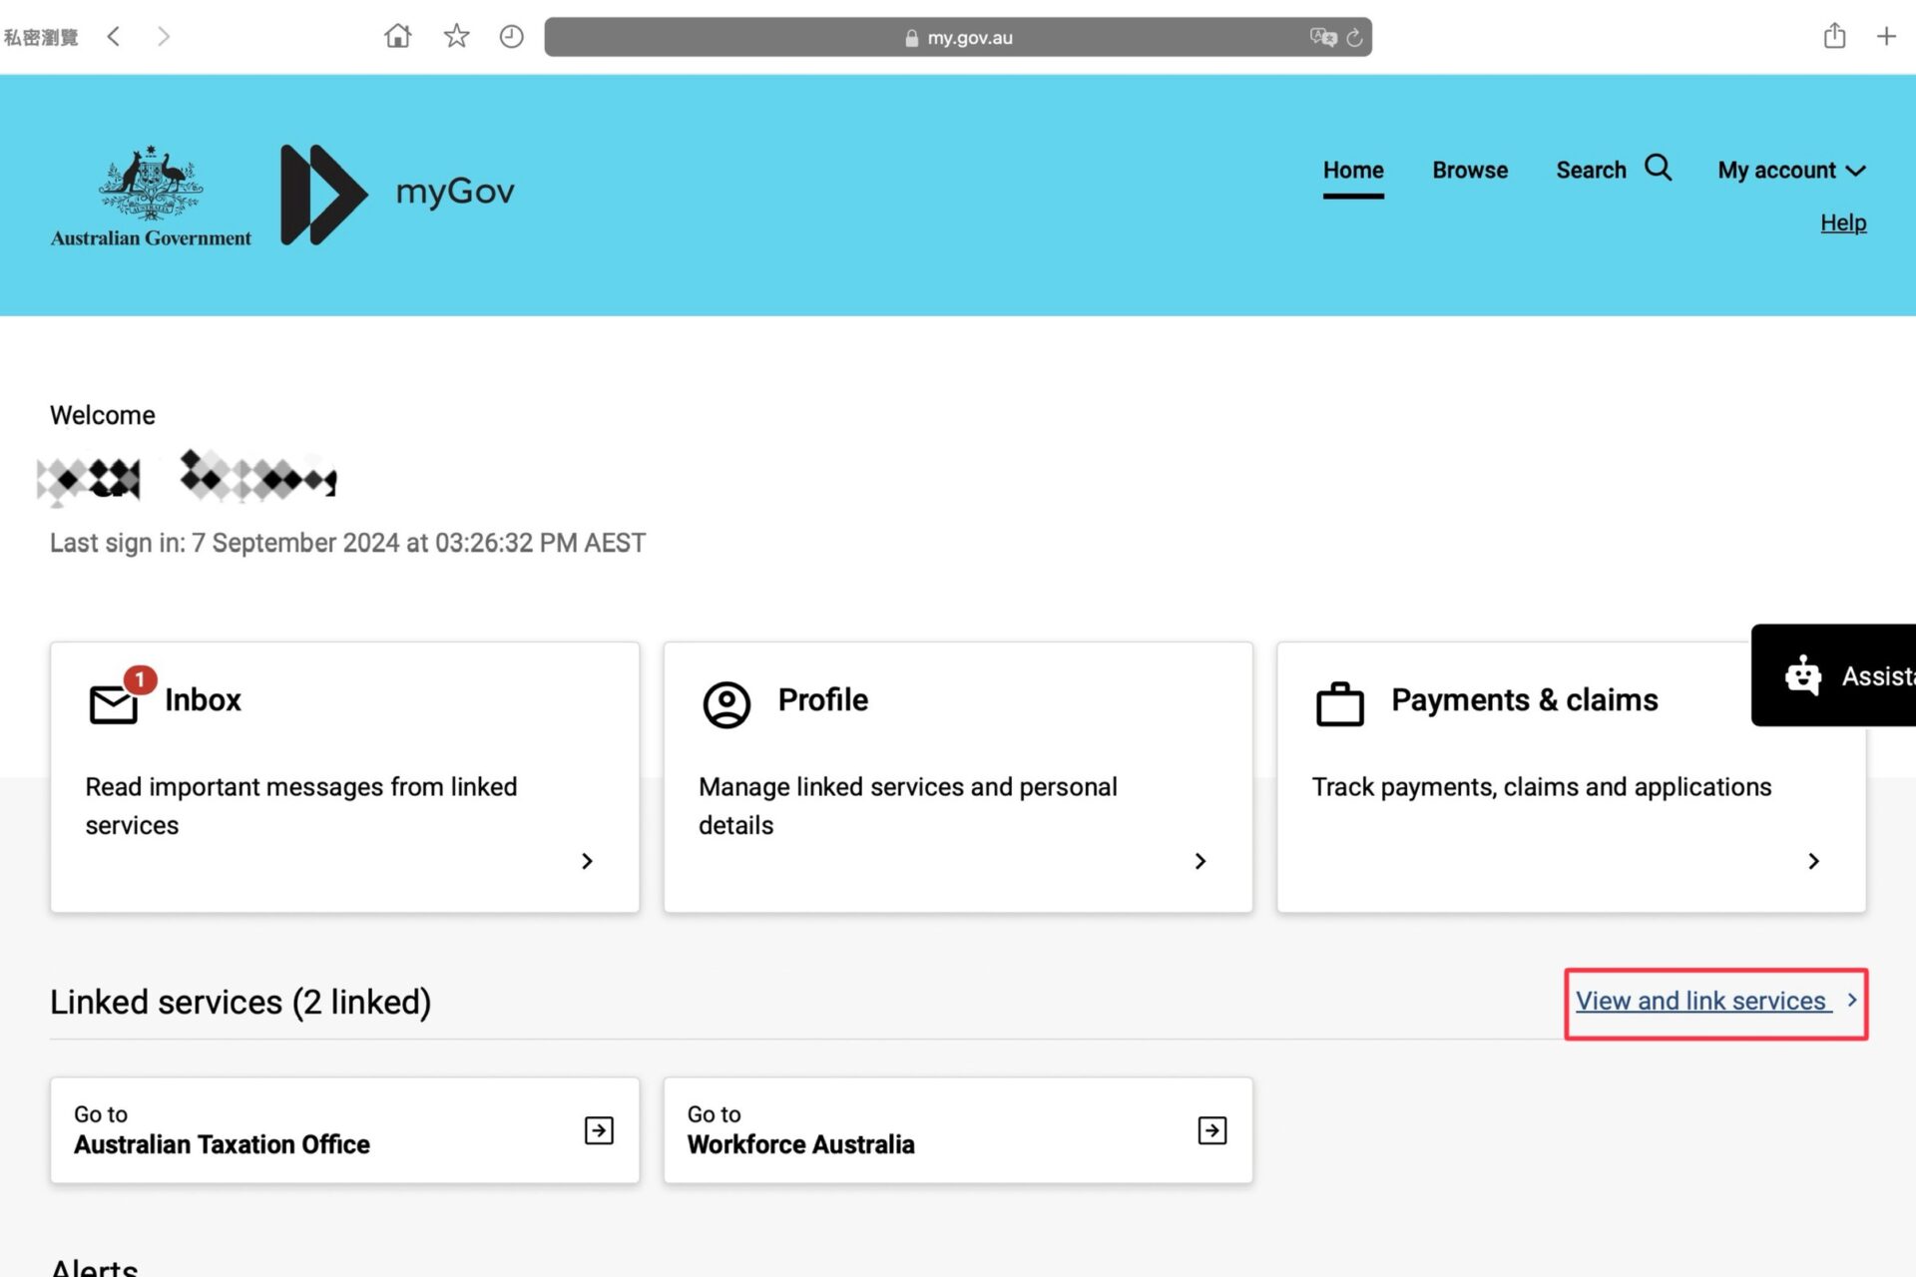Viewport: 1916px width, 1277px height.
Task: Click the my.gov.au address bar
Action: (x=958, y=38)
